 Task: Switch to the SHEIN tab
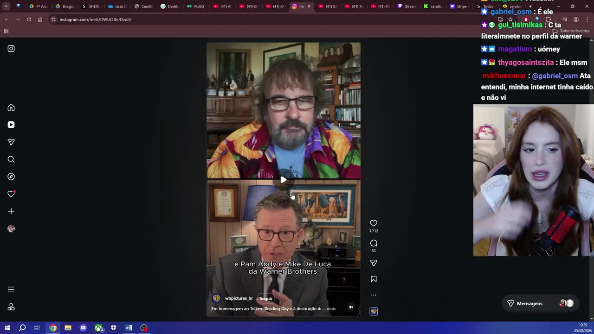tap(90, 6)
